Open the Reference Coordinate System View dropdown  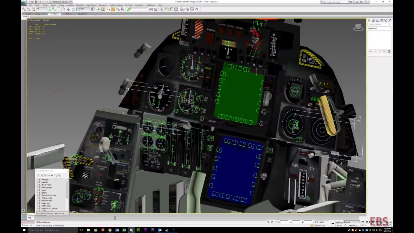[85, 9]
